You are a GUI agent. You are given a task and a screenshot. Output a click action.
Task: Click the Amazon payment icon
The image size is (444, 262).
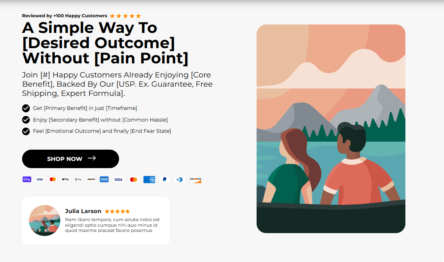tap(91, 179)
